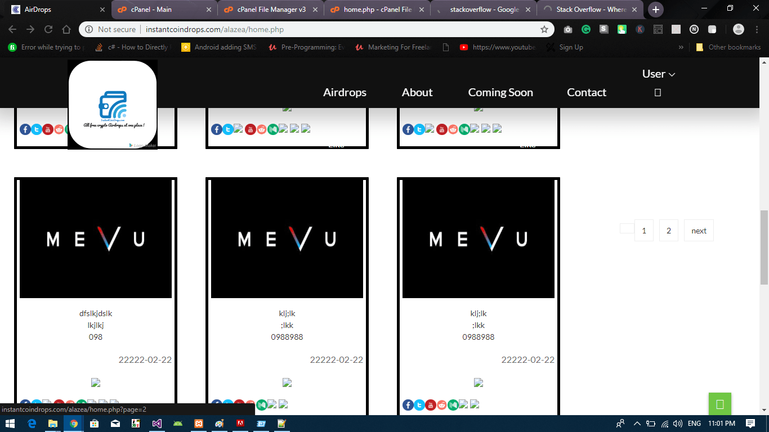This screenshot has height=432, width=769.
Task: Open the Other bookmarks folder
Action: click(728, 47)
